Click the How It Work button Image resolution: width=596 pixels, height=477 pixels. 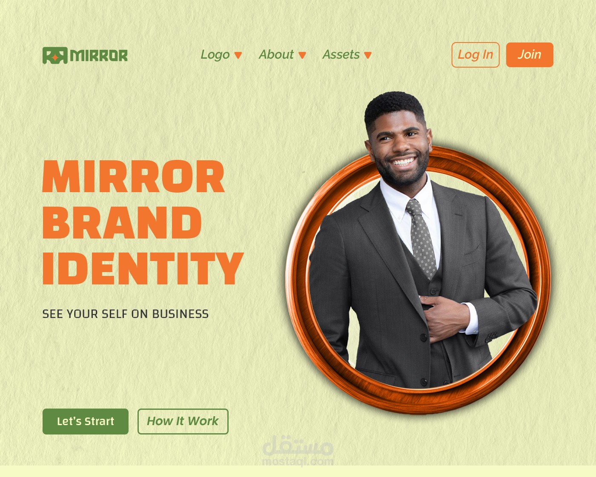183,421
